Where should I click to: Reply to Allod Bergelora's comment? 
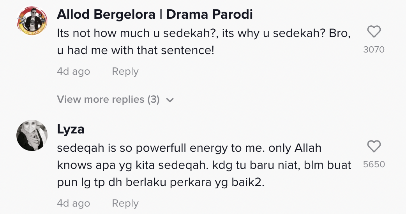125,72
